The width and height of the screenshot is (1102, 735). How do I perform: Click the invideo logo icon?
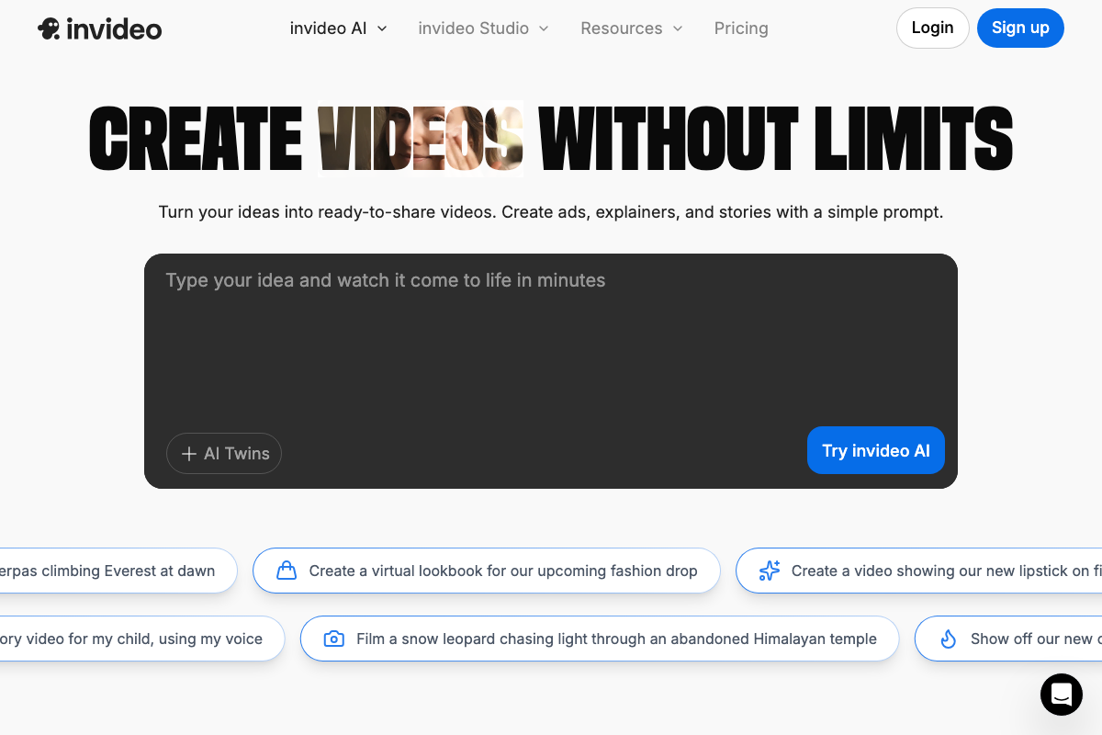pyautogui.click(x=50, y=28)
